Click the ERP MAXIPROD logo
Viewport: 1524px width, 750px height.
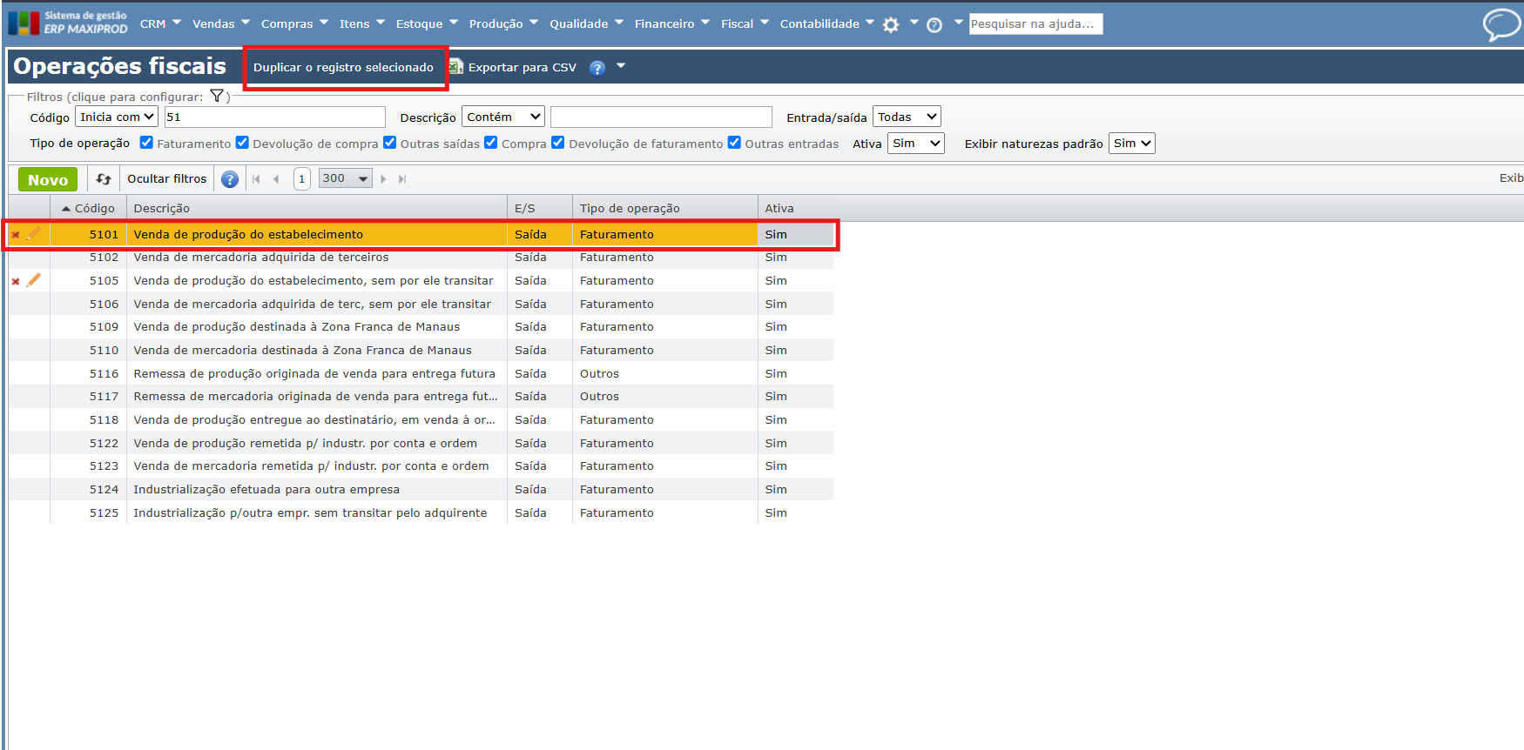[x=68, y=23]
